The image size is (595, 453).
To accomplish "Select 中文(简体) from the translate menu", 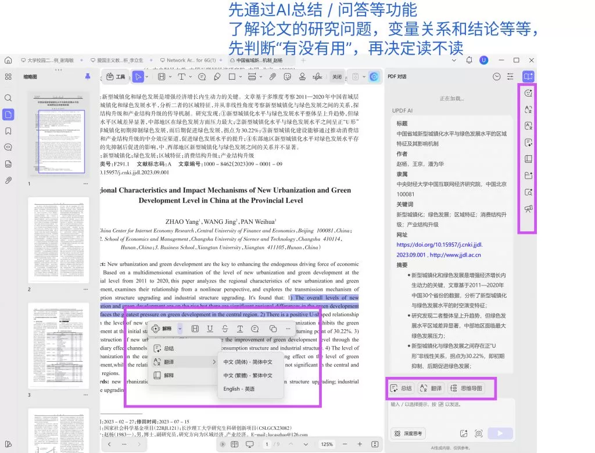I will [248, 362].
